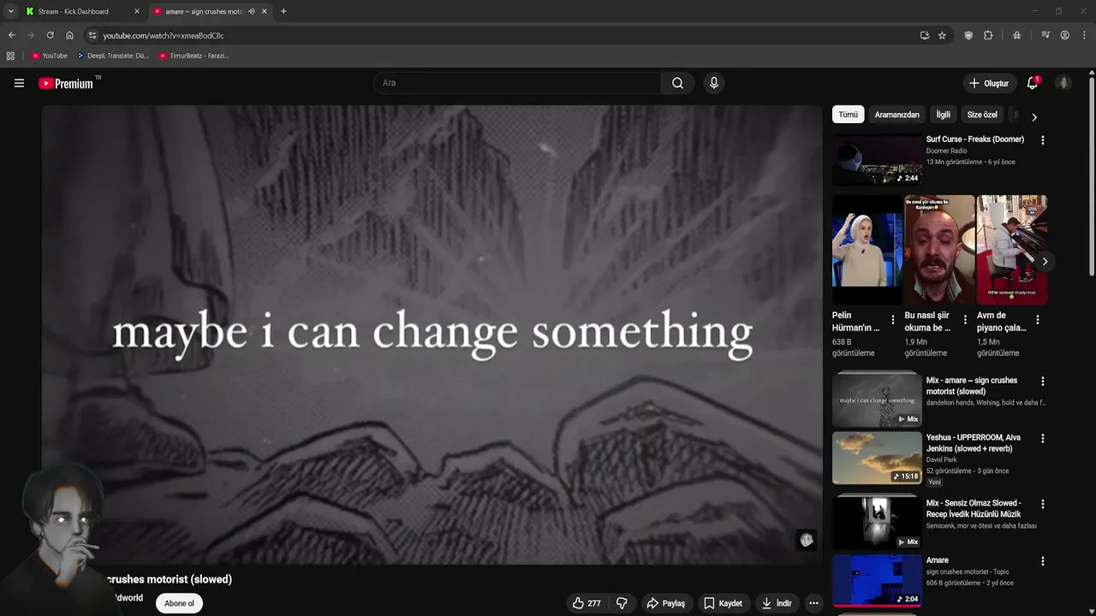Open Mix - amare sign crushes motorist title
The height and width of the screenshot is (616, 1096).
[972, 386]
